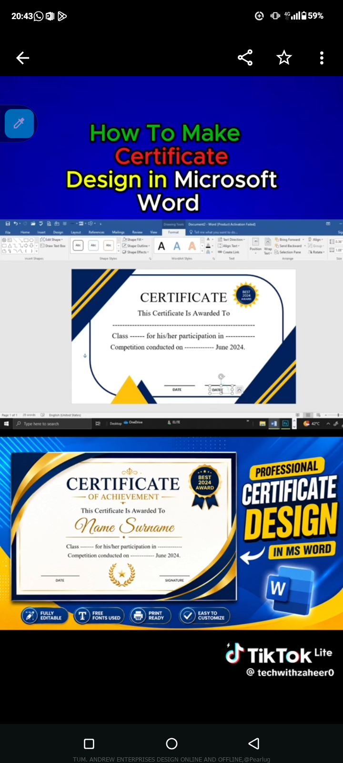Click the Create Link button
Image resolution: width=343 pixels, height=763 pixels.
pyautogui.click(x=229, y=252)
